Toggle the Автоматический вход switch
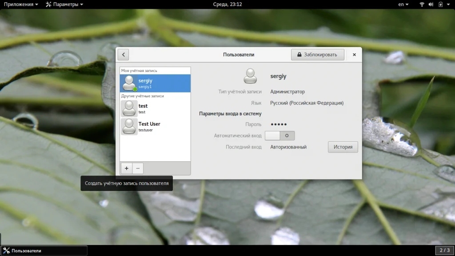This screenshot has height=256, width=455. point(280,136)
